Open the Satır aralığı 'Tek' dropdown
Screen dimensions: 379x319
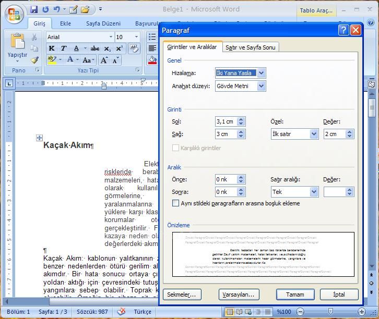click(314, 192)
